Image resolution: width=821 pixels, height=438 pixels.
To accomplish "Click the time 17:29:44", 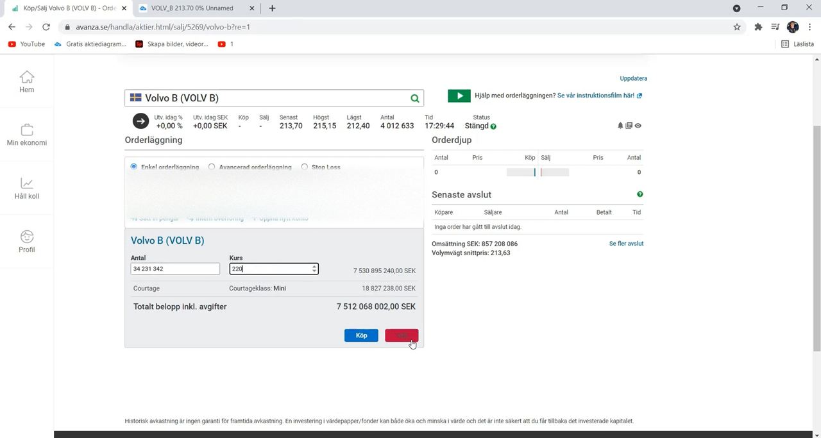I will [439, 126].
